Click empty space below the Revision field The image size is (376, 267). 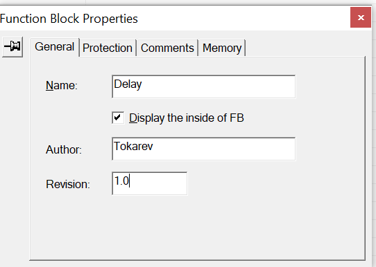pyautogui.click(x=149, y=225)
